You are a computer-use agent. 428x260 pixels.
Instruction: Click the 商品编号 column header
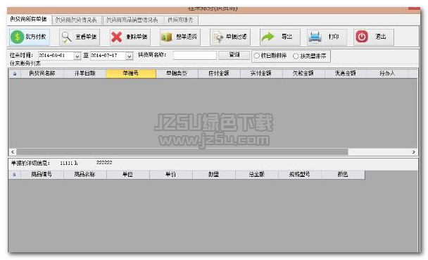pos(42,175)
